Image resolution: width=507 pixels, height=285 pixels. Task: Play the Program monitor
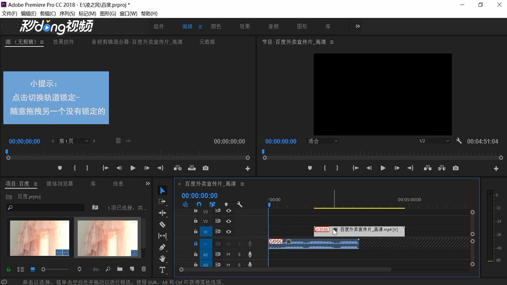click(x=383, y=168)
